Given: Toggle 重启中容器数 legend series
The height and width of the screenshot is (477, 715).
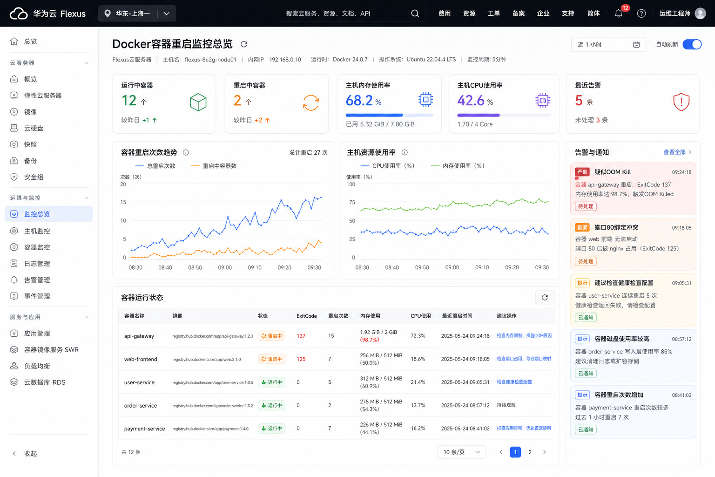Looking at the screenshot, I should [214, 166].
